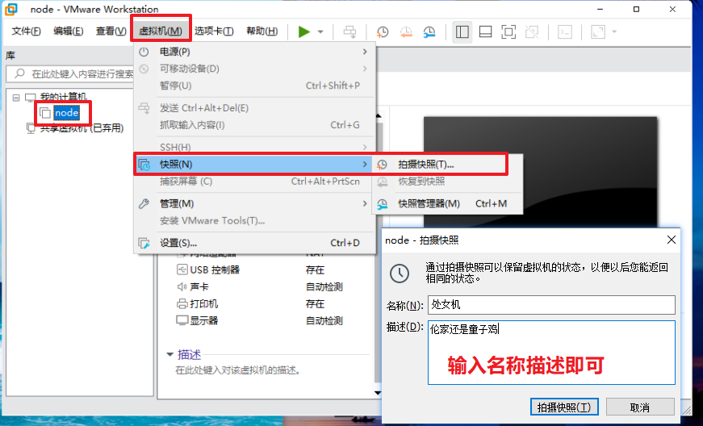Click 取消 in the snapshot dialog
Viewport: 703px width, 426px height.
(640, 407)
